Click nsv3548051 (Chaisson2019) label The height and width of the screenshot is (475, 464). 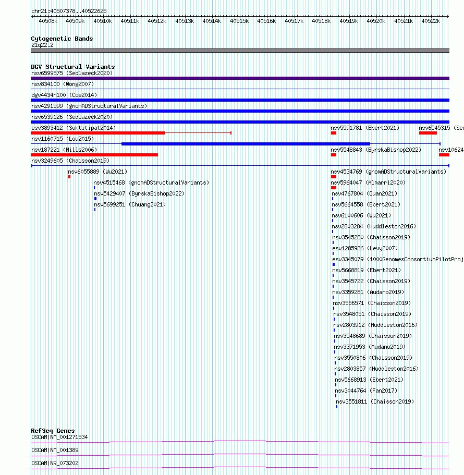[x=372, y=314]
